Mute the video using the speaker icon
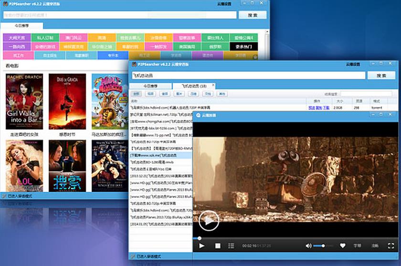Screen dimensions: 401x266 [308, 245]
